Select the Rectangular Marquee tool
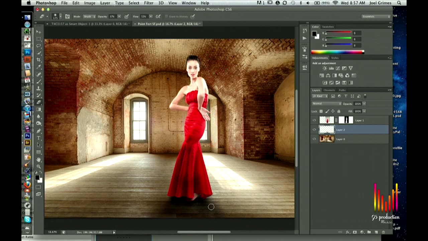Viewport: 428px width, 241px height. click(x=39, y=38)
